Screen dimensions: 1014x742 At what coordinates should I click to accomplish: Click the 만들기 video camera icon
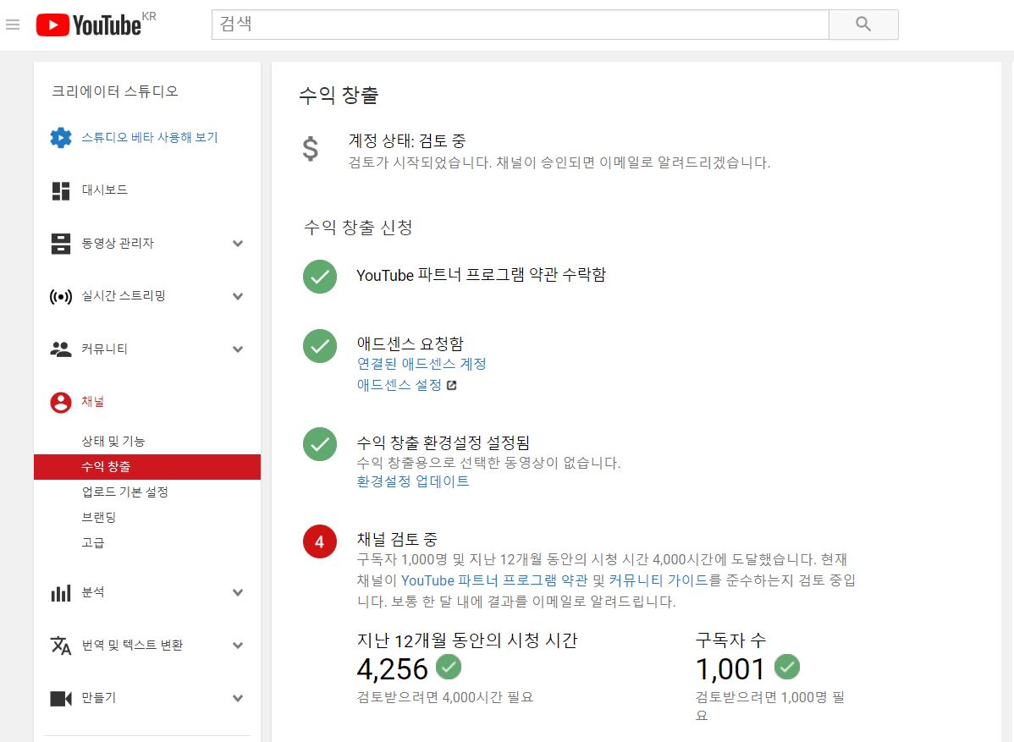(x=61, y=699)
